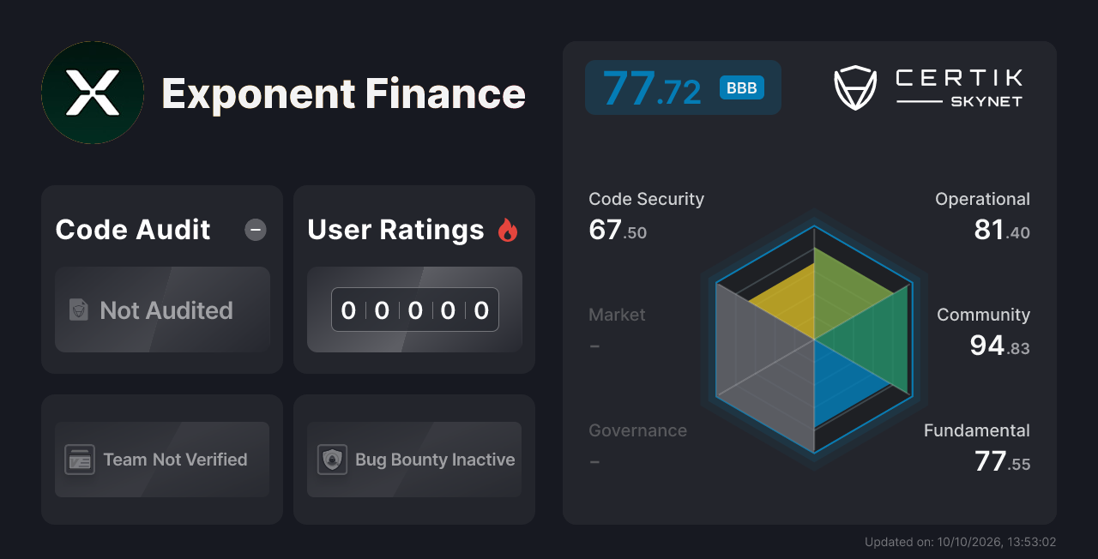Open the Team Not Verified badge
Viewport: 1098px width, 559px height.
point(162,460)
